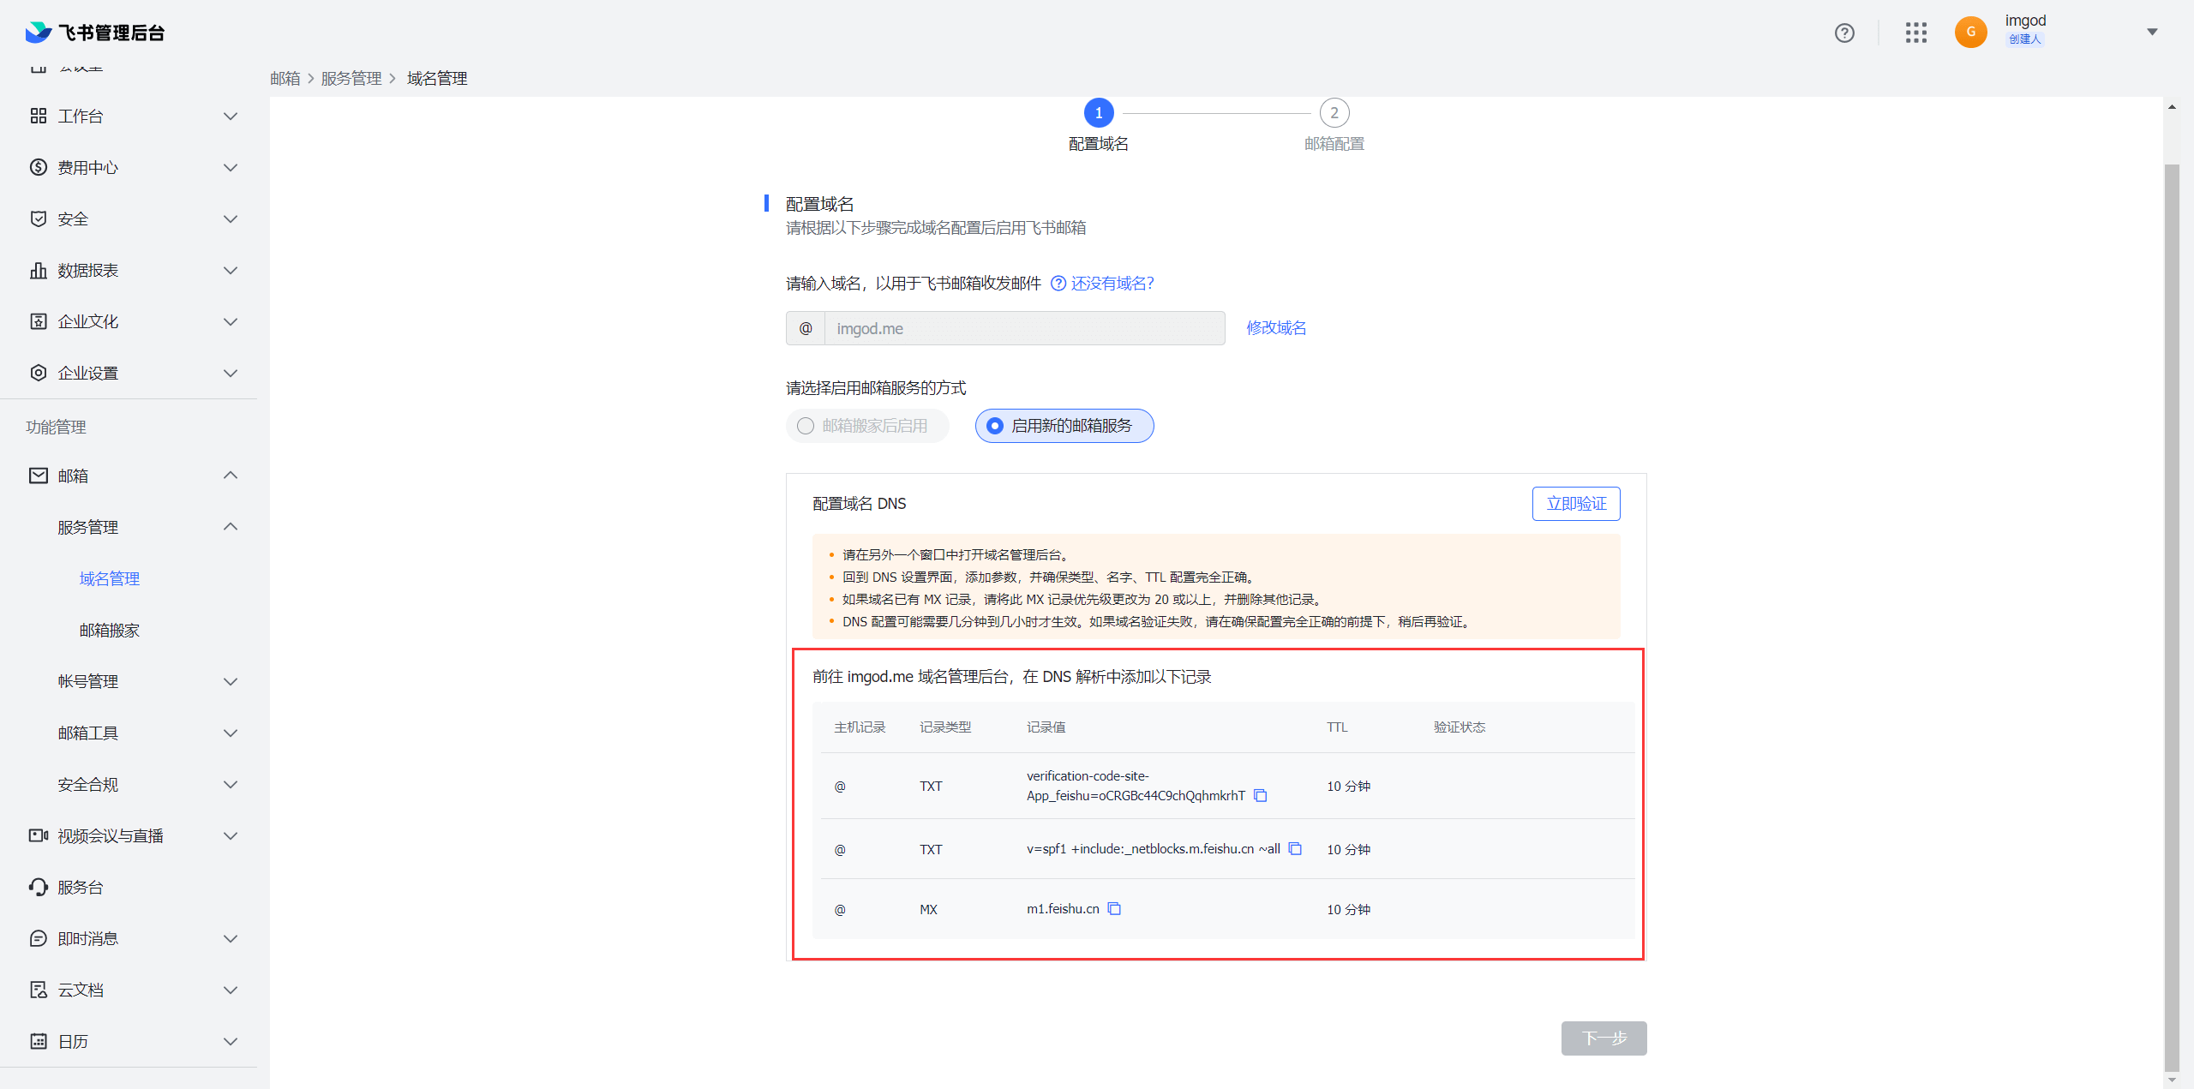Copy the verification-code TXT record value
This screenshot has width=2194, height=1089.
(x=1260, y=796)
